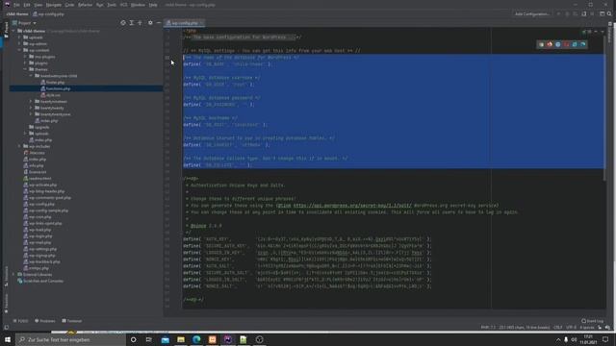Open the file in Internet Explorer icon
This screenshot has height=346, width=616.
click(575, 44)
